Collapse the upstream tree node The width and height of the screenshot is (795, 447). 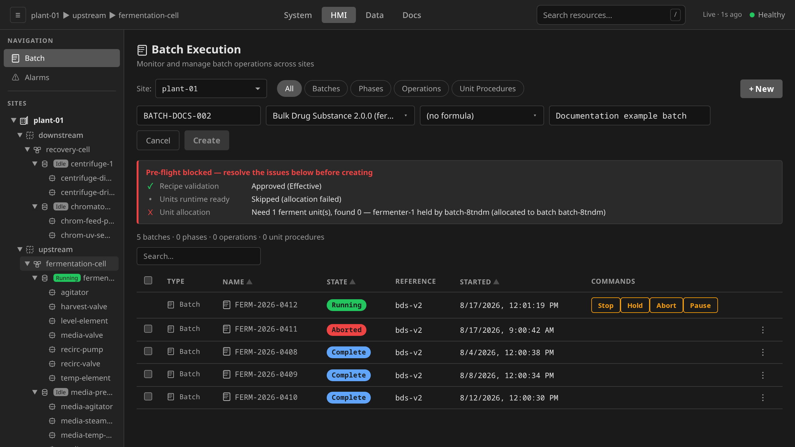pyautogui.click(x=20, y=249)
